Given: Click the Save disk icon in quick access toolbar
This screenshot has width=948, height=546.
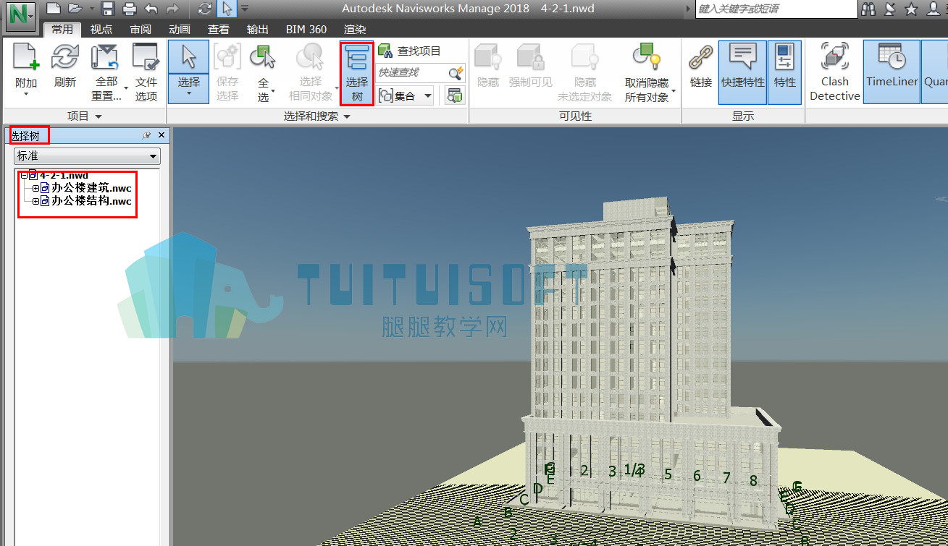Looking at the screenshot, I should (108, 9).
